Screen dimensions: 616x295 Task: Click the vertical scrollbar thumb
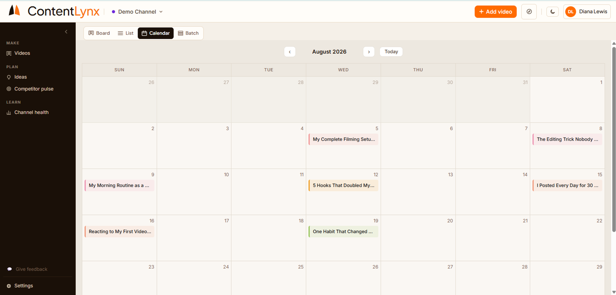[614, 139]
